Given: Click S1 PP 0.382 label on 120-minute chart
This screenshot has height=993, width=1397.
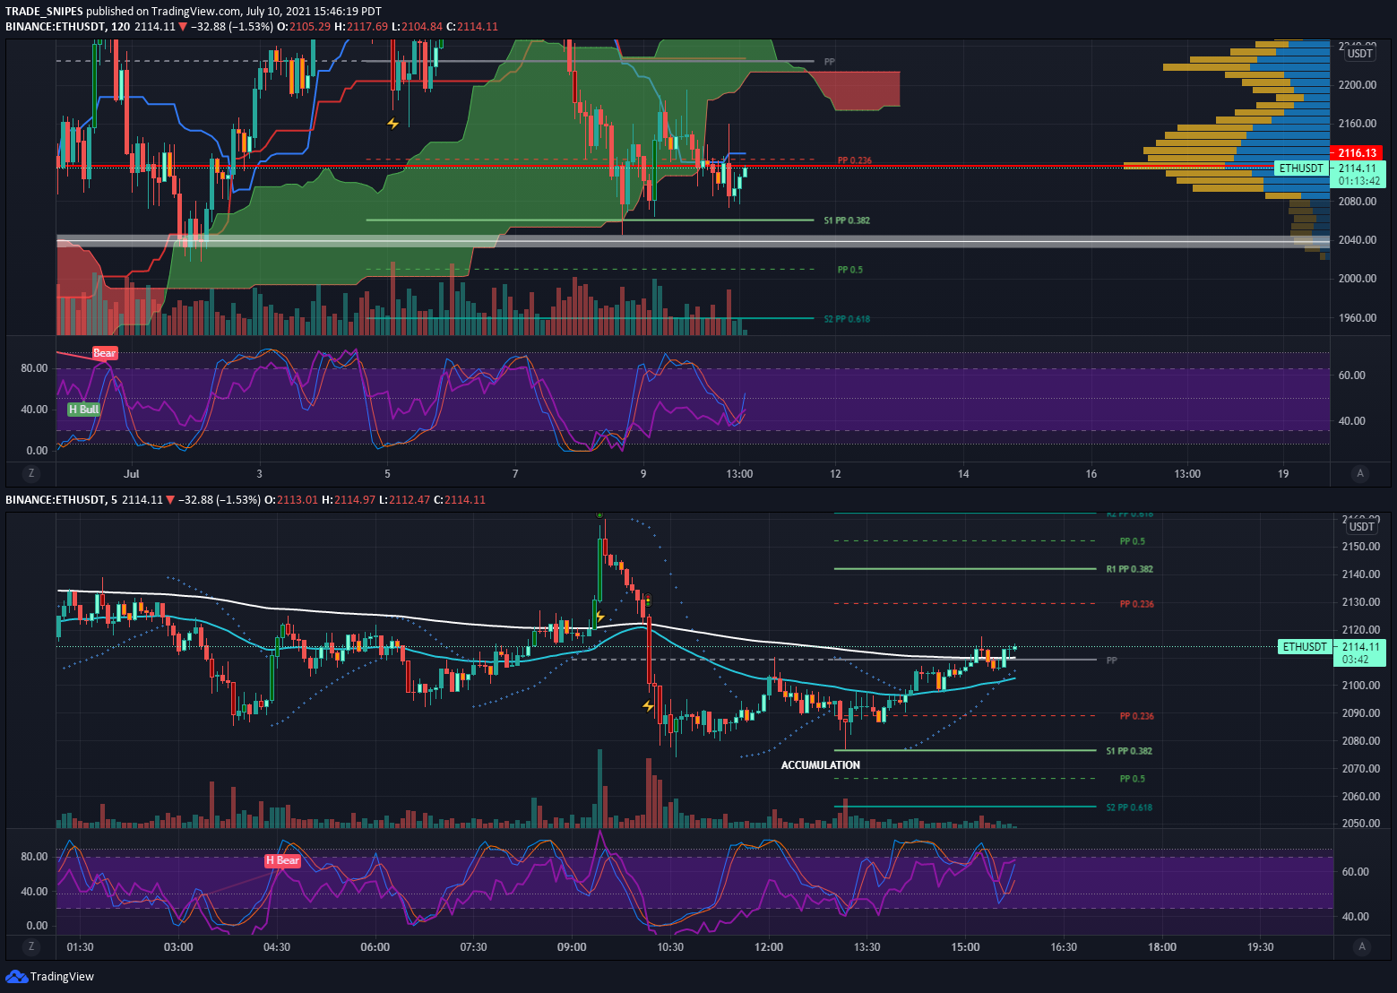Looking at the screenshot, I should [847, 220].
